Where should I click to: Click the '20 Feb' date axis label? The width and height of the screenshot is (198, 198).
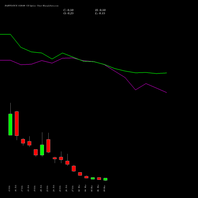[x=41, y=188]
